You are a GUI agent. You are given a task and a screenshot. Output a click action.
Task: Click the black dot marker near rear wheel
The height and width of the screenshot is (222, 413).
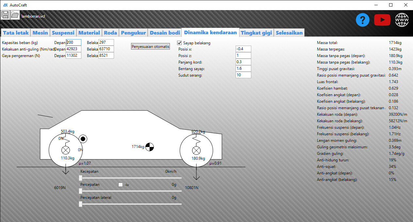tap(83, 139)
